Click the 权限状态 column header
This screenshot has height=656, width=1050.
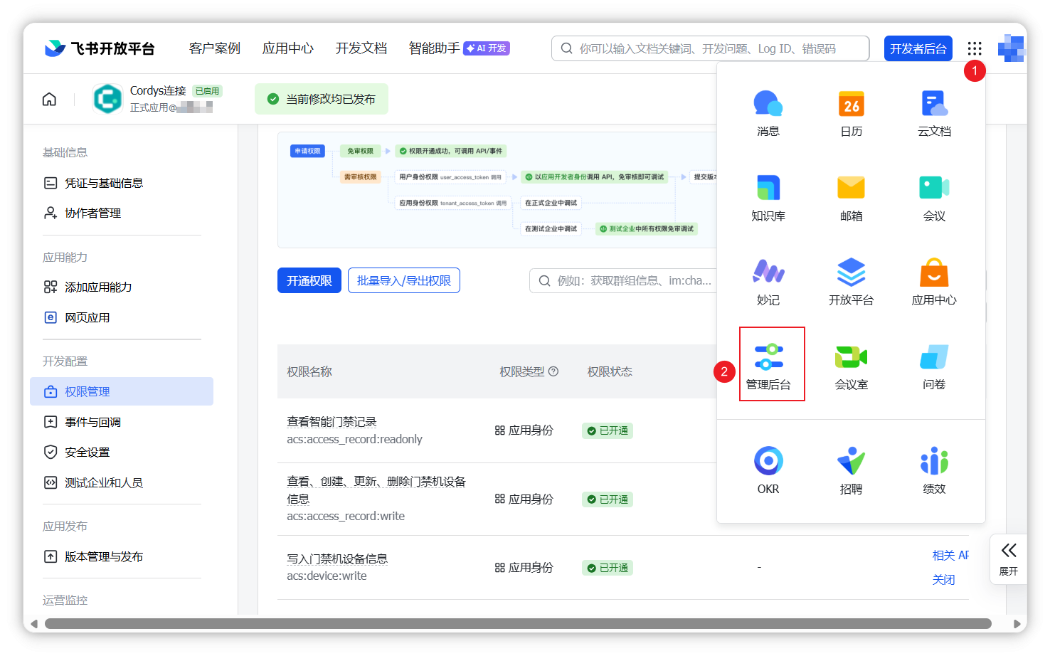tap(610, 371)
